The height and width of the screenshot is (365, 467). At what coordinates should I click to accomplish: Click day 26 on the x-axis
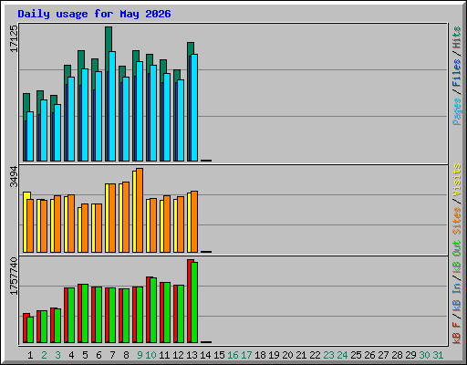point(369,355)
